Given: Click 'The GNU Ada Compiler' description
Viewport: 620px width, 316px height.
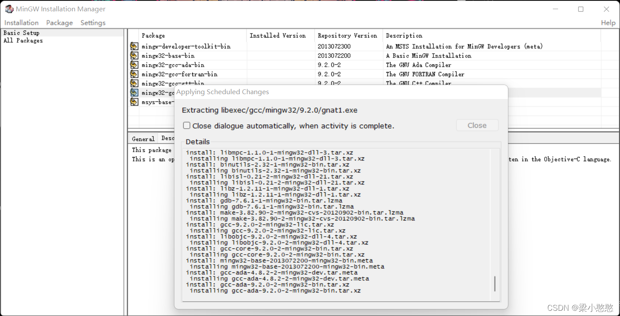Looking at the screenshot, I should (x=419, y=65).
